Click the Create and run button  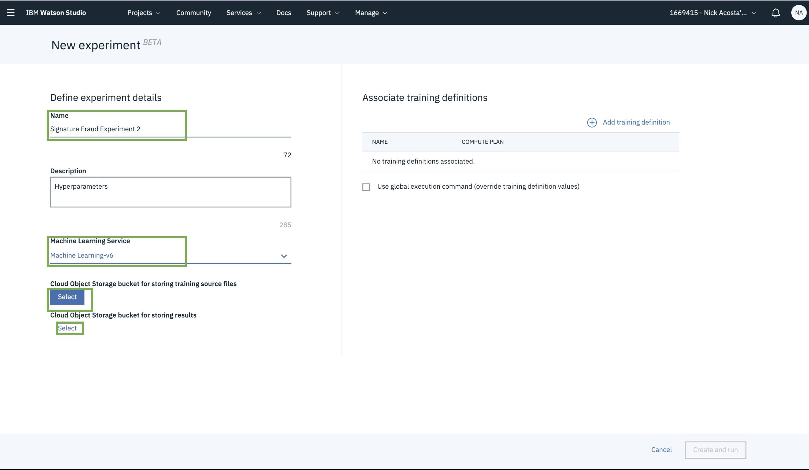[x=715, y=450]
